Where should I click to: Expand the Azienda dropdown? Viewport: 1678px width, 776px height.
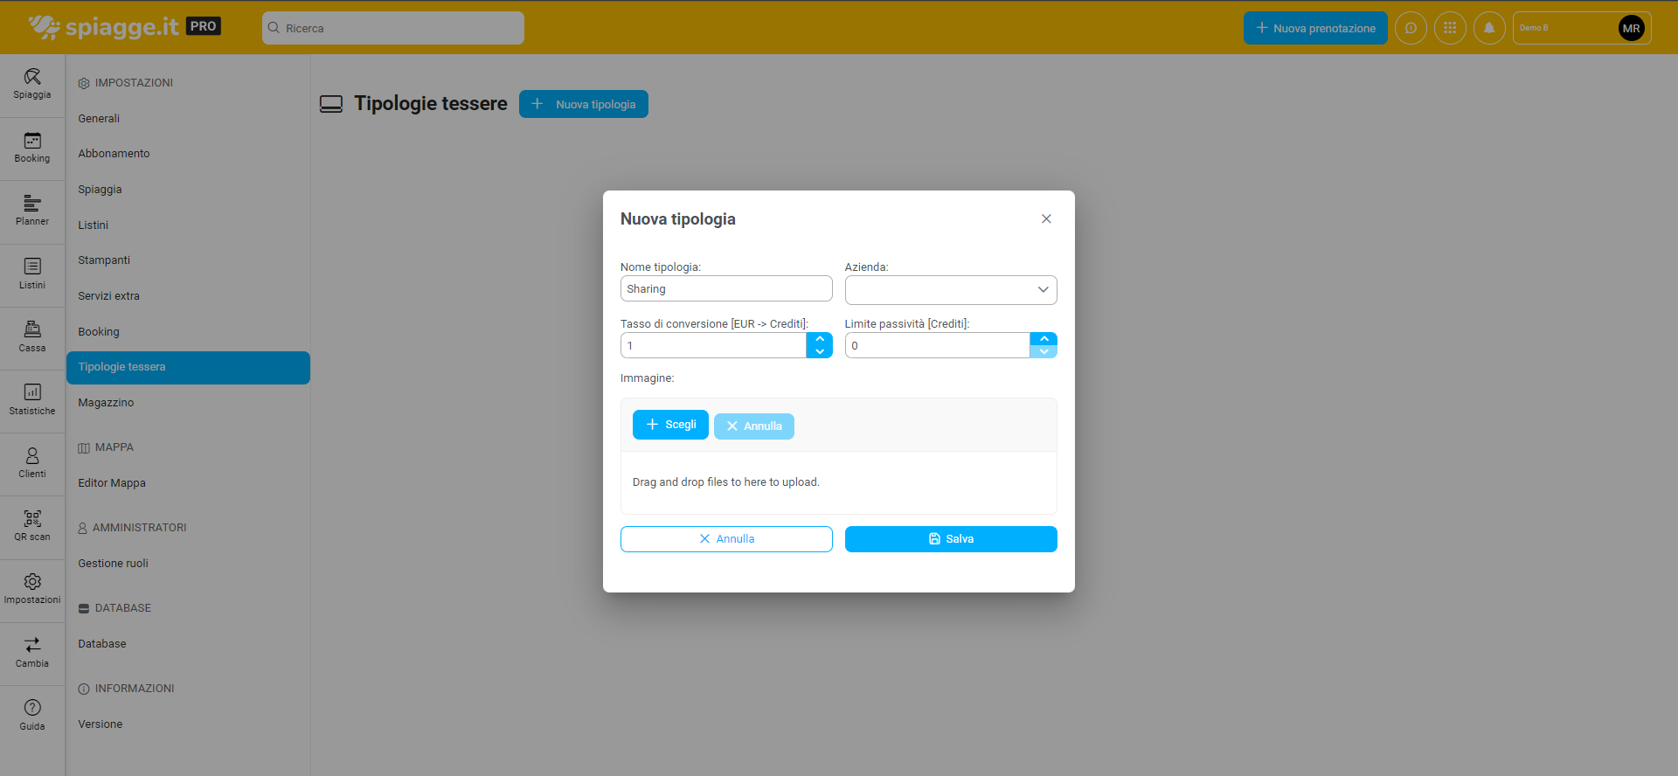(951, 290)
